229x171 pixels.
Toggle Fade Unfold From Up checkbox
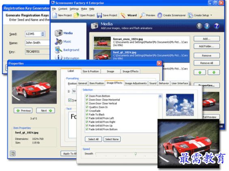point(87,126)
